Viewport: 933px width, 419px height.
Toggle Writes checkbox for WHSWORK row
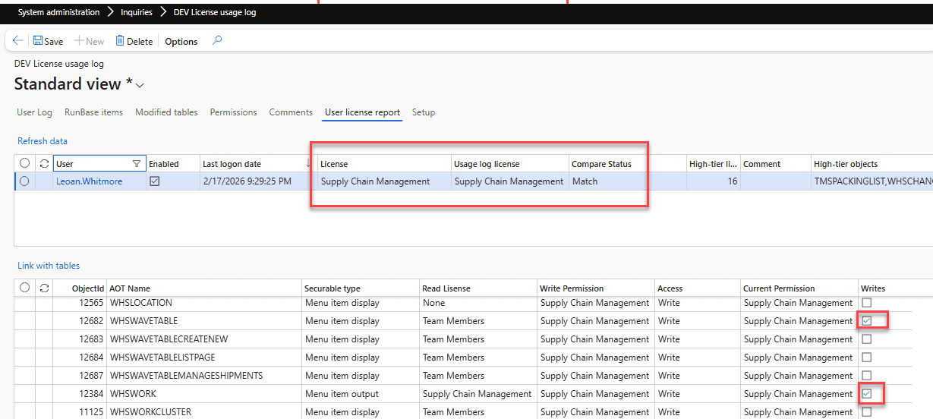point(867,394)
